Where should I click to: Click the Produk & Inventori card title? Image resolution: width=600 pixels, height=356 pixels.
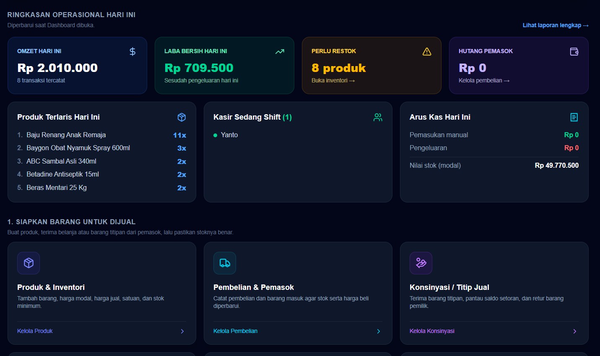click(51, 287)
